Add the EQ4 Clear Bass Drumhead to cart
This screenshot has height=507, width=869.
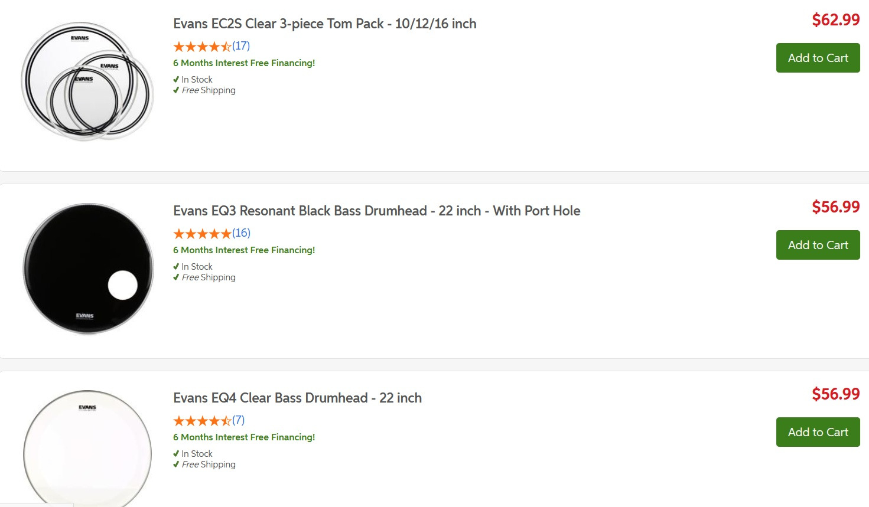(x=818, y=432)
